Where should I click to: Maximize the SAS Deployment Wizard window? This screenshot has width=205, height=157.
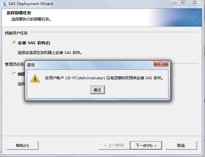pyautogui.click(x=183, y=3)
